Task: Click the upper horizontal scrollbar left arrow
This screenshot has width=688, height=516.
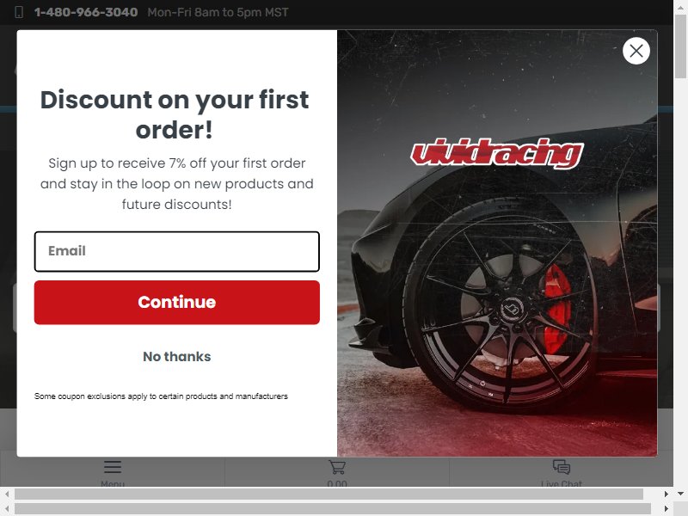Action: tap(6, 494)
